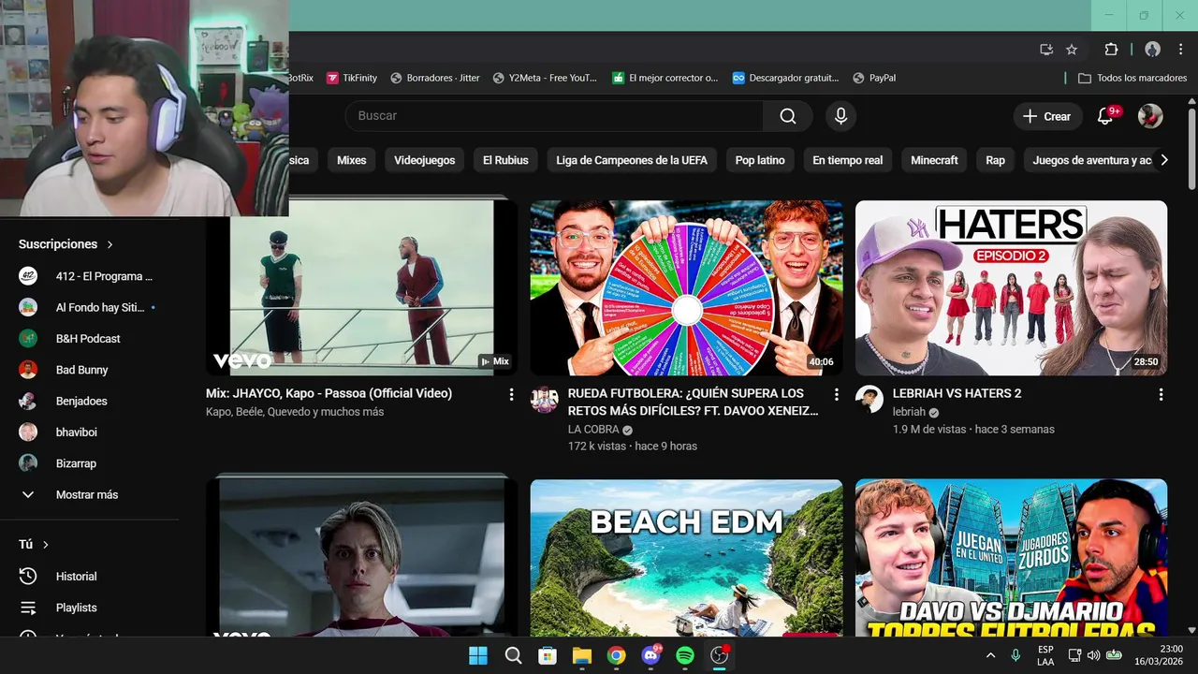Open options menu for LEBRIAH VS HATERS 2
The image size is (1198, 674).
(1161, 395)
